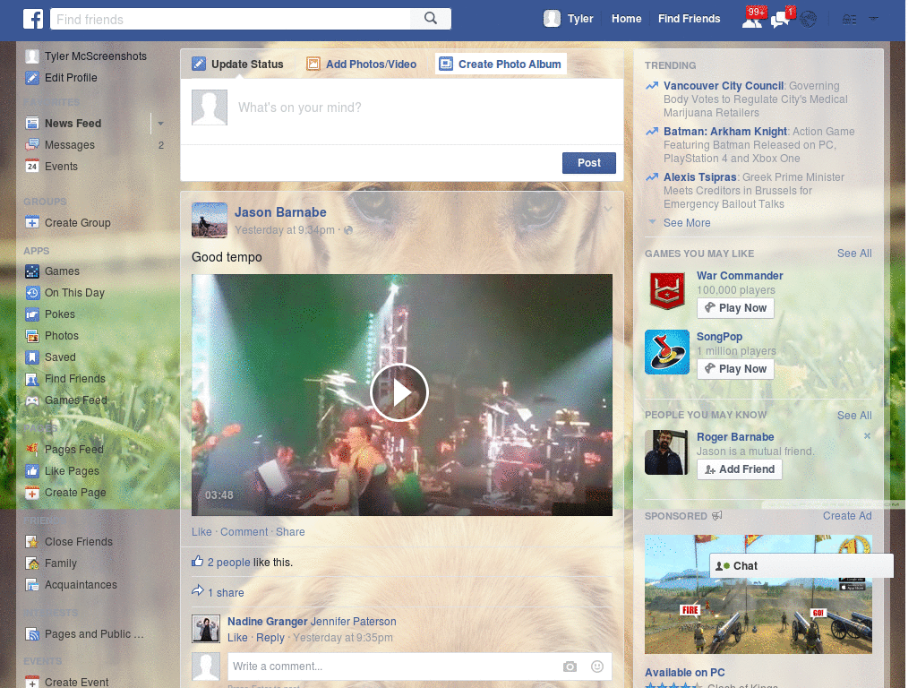The height and width of the screenshot is (688, 917).
Task: Expand See More trending topics
Action: (687, 223)
